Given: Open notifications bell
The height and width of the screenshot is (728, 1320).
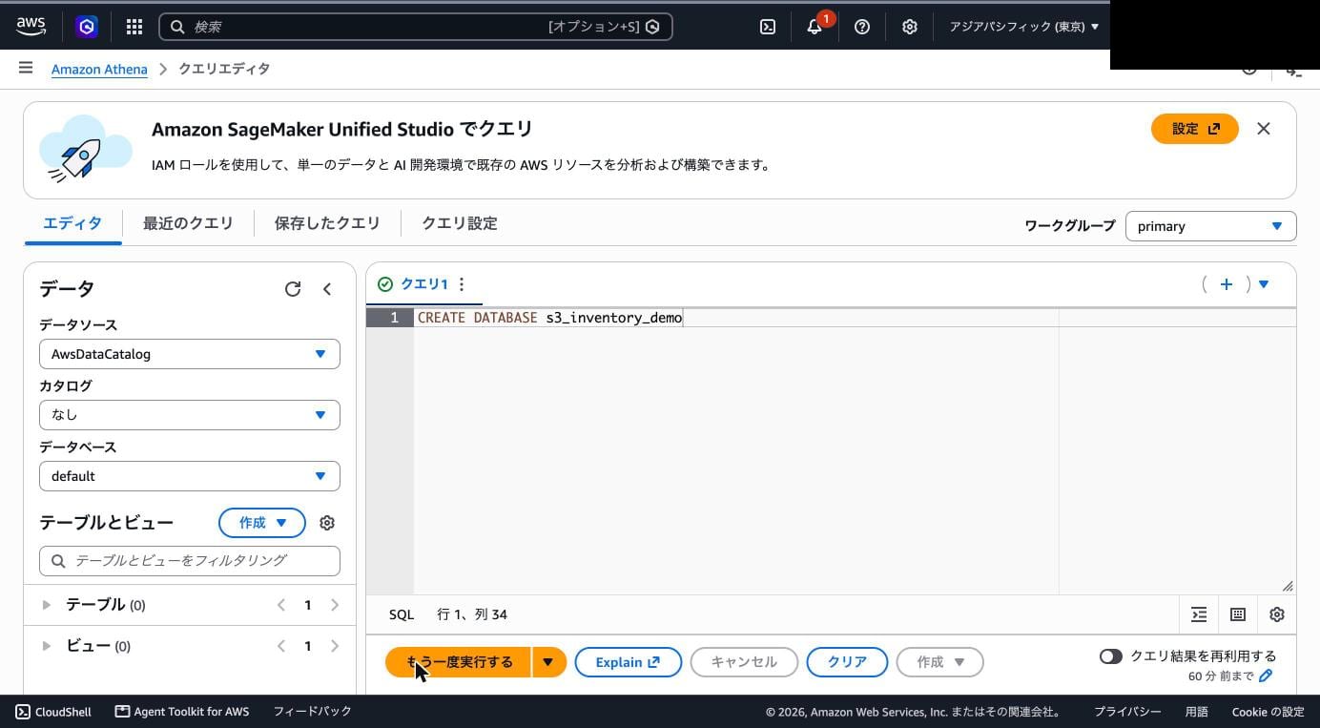Looking at the screenshot, I should pos(815,27).
